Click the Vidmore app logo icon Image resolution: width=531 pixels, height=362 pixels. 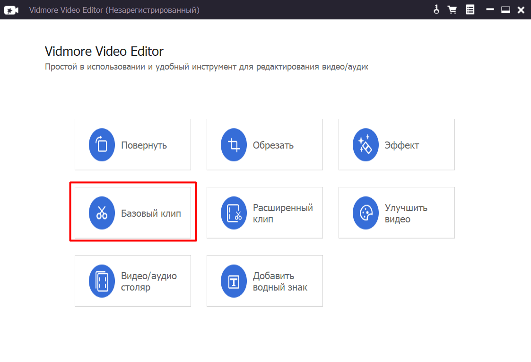(x=11, y=9)
